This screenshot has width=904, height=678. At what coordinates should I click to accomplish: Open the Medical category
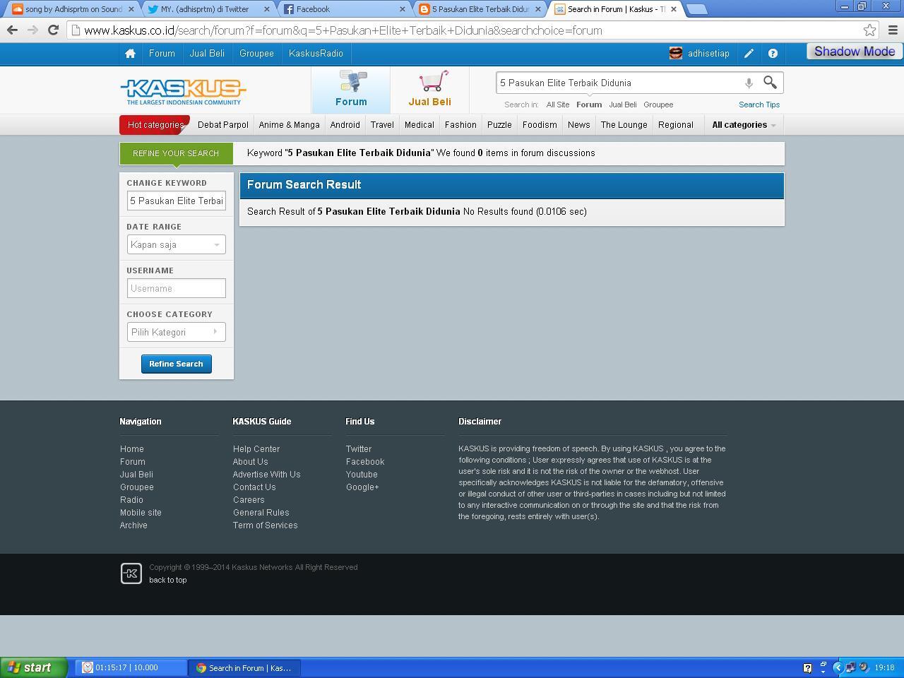coord(419,125)
